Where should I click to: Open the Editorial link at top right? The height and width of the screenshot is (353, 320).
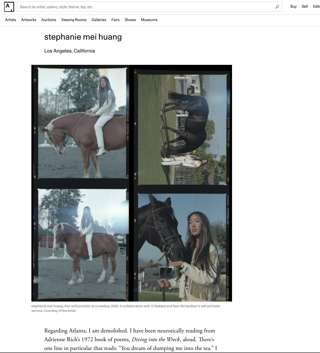[316, 6]
